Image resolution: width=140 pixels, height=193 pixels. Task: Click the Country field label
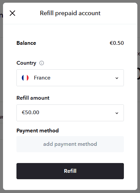[x=27, y=63]
